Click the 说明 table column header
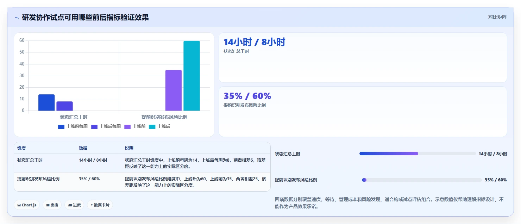The image size is (521, 224). point(129,148)
